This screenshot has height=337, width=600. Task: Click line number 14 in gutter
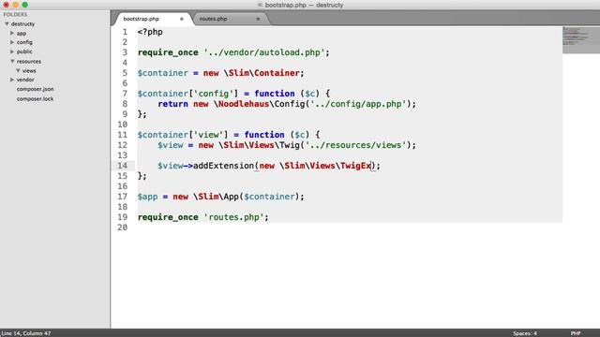[x=123, y=166]
